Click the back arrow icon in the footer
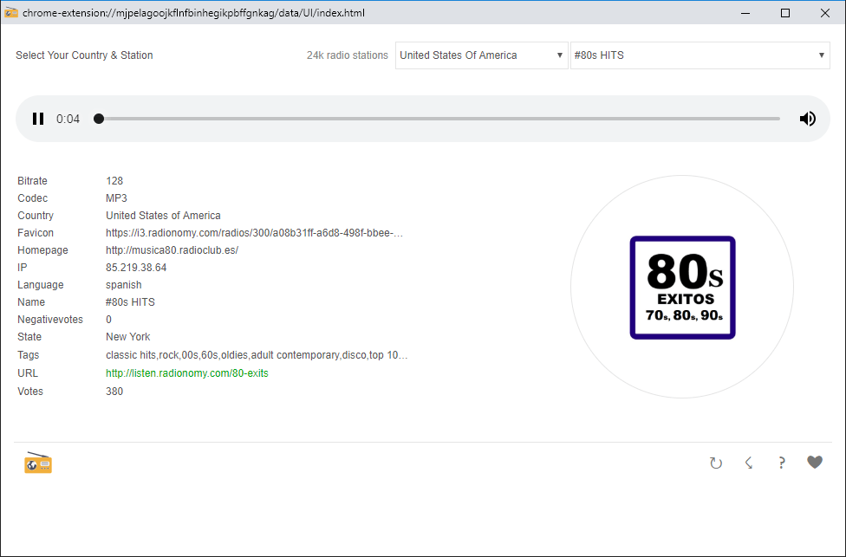 [749, 463]
